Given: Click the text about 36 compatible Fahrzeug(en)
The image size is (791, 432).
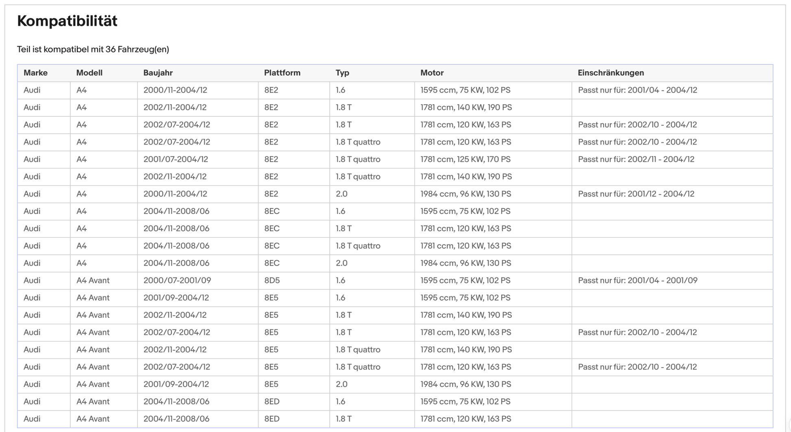Looking at the screenshot, I should tap(93, 49).
